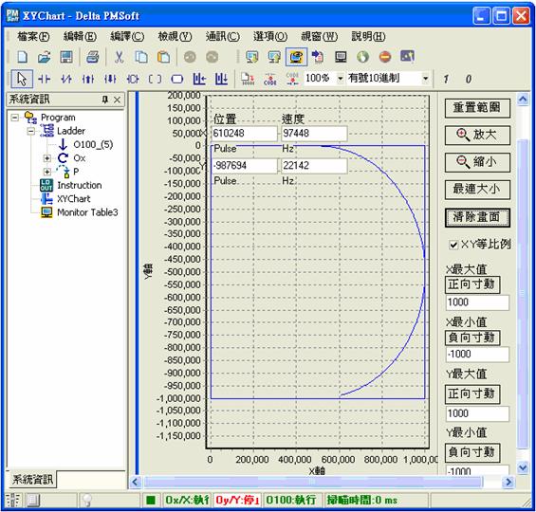
Task: Select the arrow pointer selection tool
Action: pos(22,79)
